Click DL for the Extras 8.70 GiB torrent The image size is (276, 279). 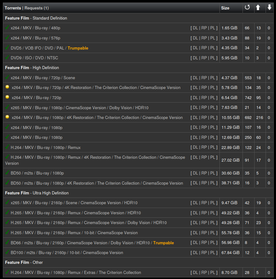pyautogui.click(x=195, y=272)
